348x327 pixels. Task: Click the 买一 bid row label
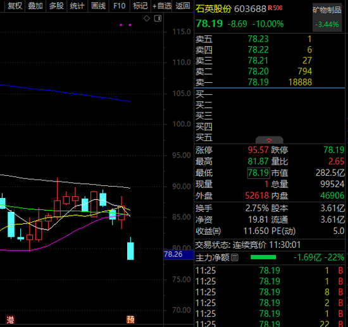coord(204,94)
